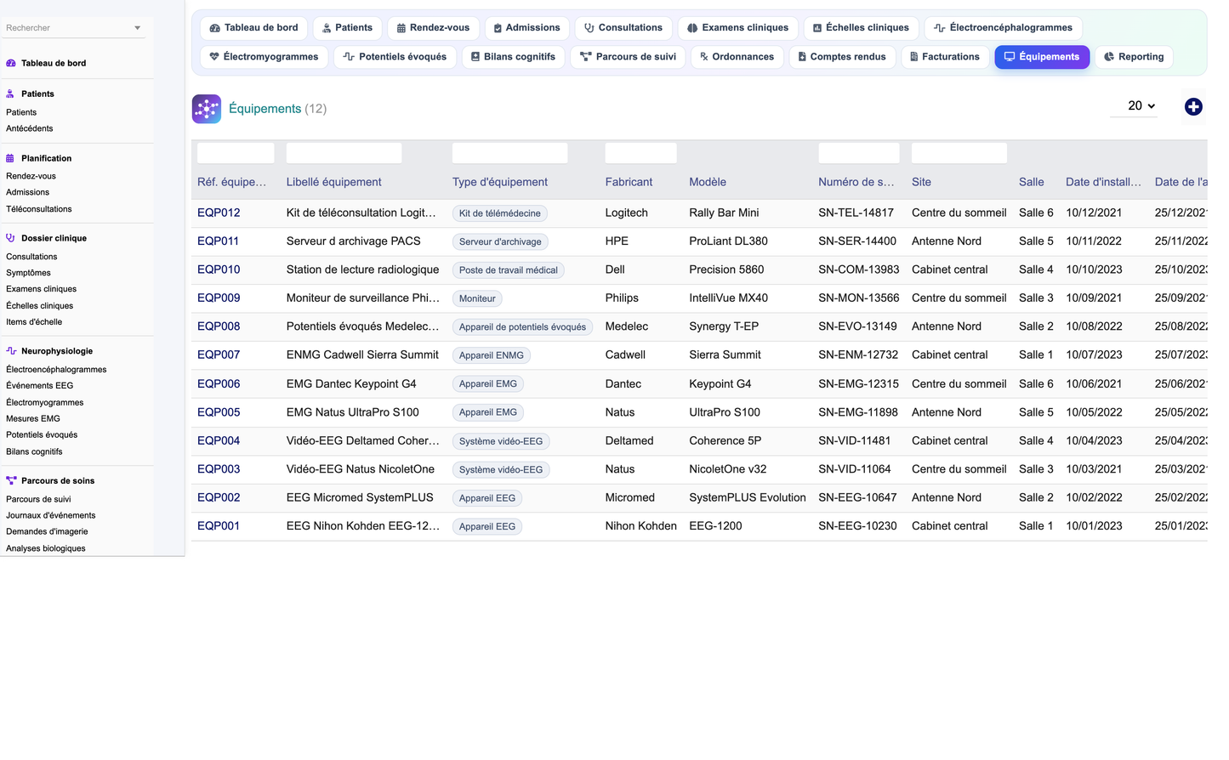Click the Numéro de série filter field
The image size is (1229, 760).
pyautogui.click(x=859, y=153)
